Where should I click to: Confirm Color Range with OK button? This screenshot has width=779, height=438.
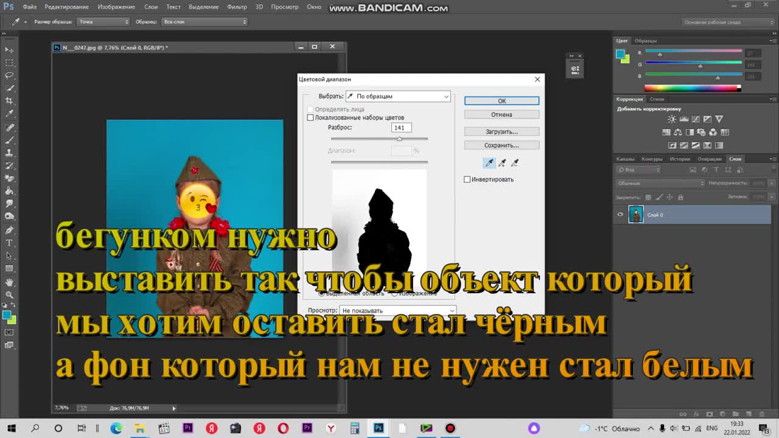(501, 101)
